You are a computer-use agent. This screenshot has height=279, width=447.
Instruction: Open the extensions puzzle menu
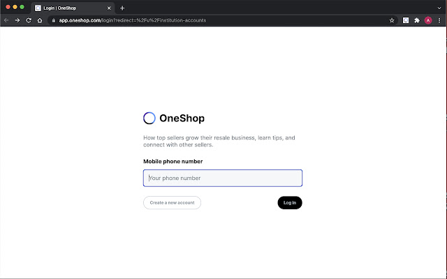tap(417, 20)
